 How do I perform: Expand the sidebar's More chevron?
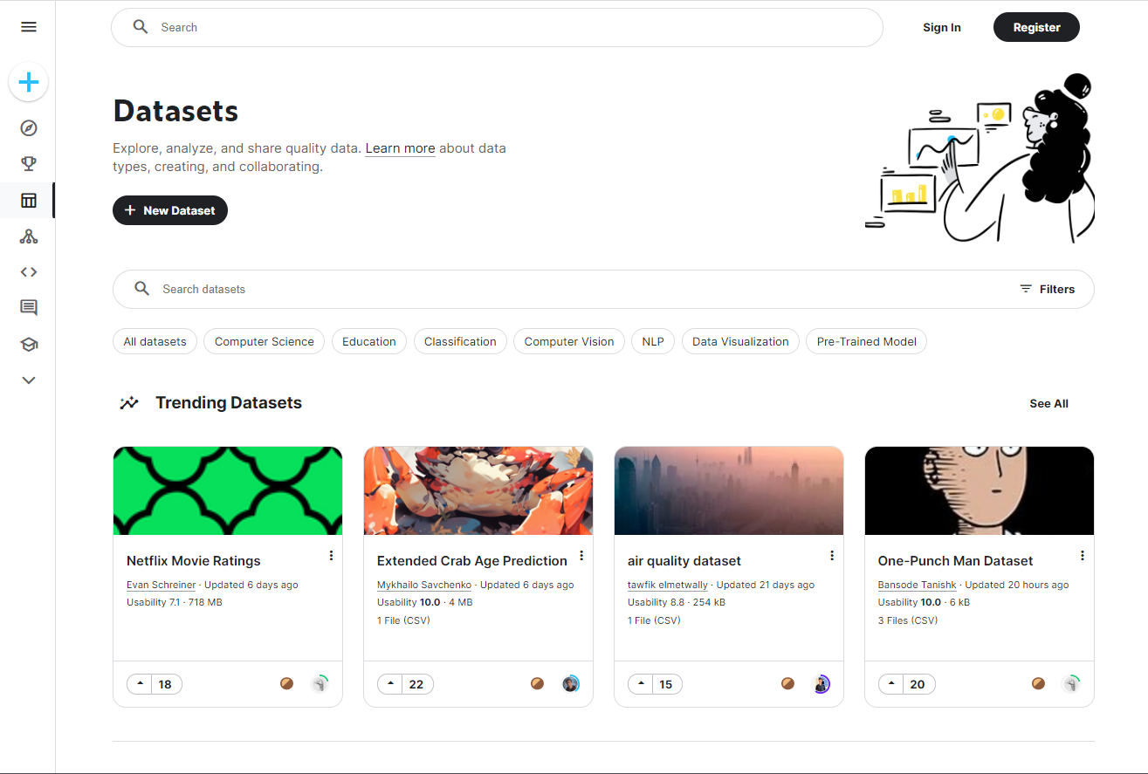tap(29, 380)
